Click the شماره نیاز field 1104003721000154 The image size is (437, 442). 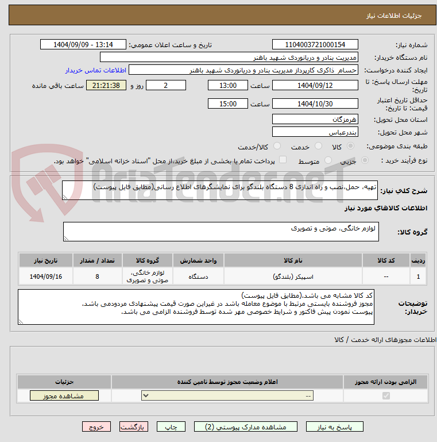(315, 44)
